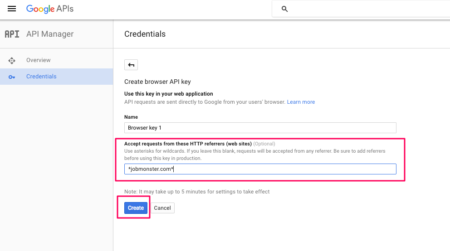450x251 pixels.
Task: Click the Credentials page heading
Action: coord(145,34)
